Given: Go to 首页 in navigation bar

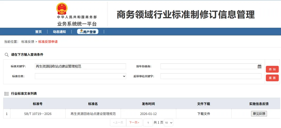Looking at the screenshot, I should 39,32.
